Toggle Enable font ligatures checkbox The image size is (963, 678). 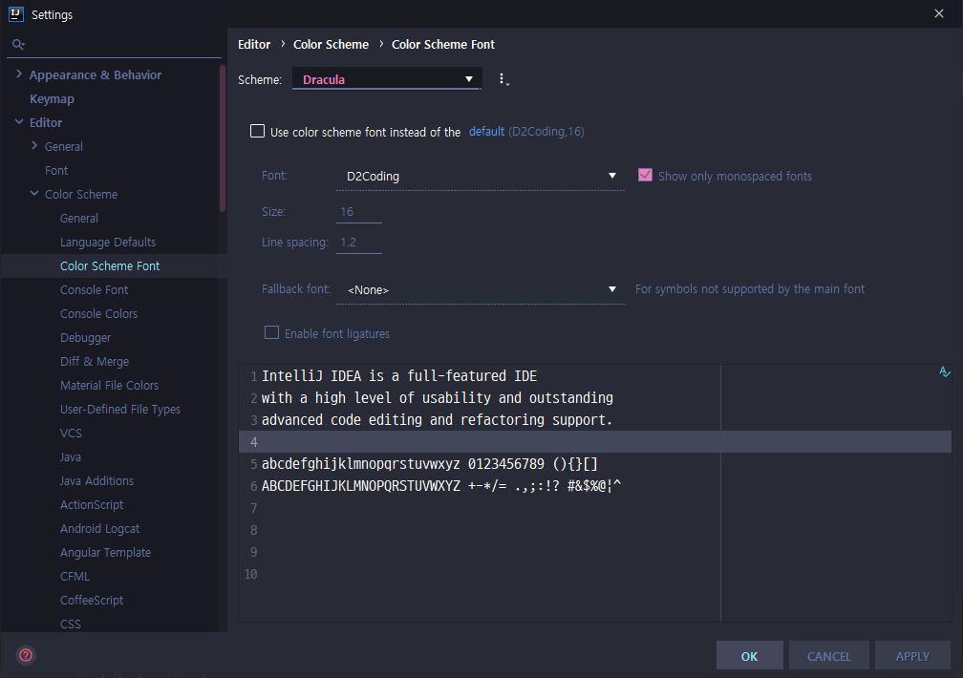pyautogui.click(x=271, y=332)
